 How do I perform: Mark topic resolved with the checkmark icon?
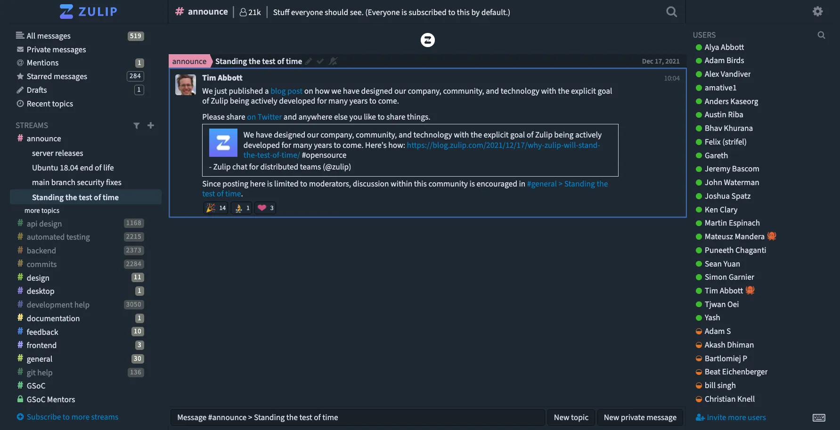pos(320,61)
